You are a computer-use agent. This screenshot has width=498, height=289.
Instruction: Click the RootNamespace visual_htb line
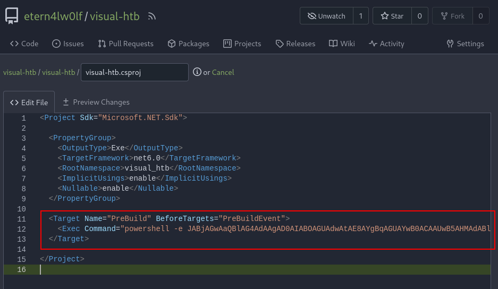(149, 168)
